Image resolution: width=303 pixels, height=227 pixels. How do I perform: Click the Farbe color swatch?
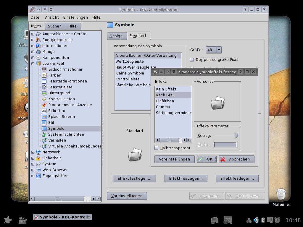point(225,144)
